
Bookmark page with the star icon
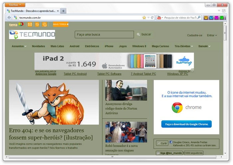click(x=144, y=18)
